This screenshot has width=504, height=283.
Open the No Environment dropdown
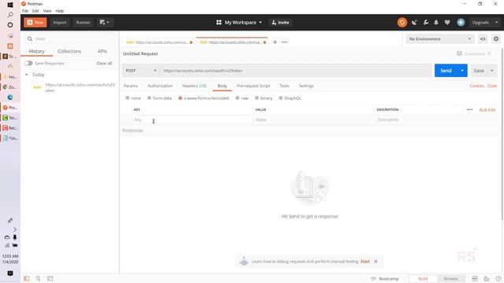pos(439,39)
